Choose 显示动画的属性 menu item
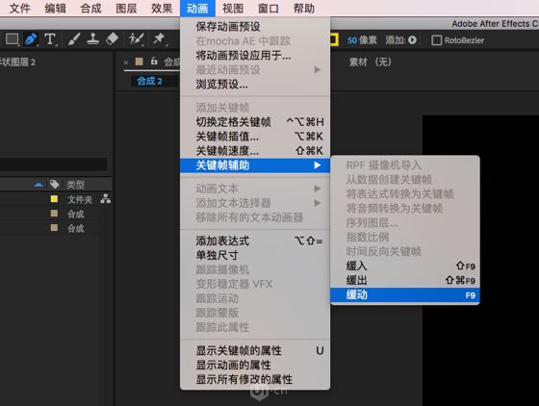 coord(255,366)
